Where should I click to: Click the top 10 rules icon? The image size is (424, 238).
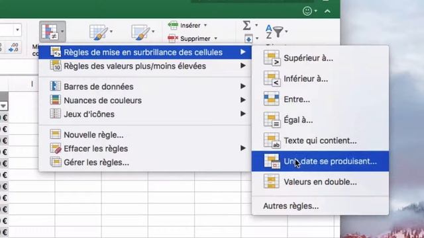click(x=56, y=65)
